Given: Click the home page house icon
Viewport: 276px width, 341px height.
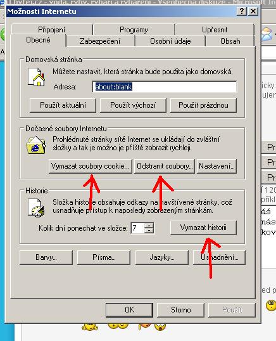Looking at the screenshot, I should (37, 77).
